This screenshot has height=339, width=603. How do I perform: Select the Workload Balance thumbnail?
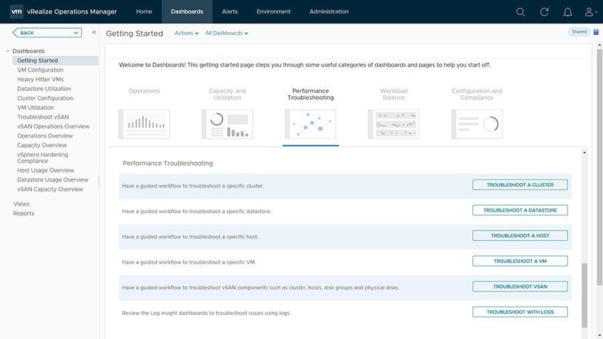tap(394, 124)
